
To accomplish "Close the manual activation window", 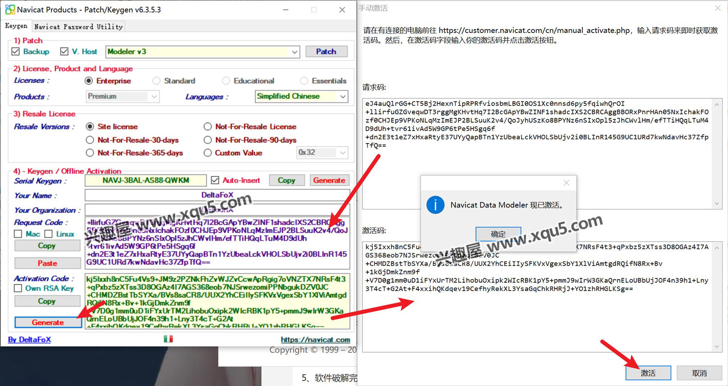I will coord(718,8).
